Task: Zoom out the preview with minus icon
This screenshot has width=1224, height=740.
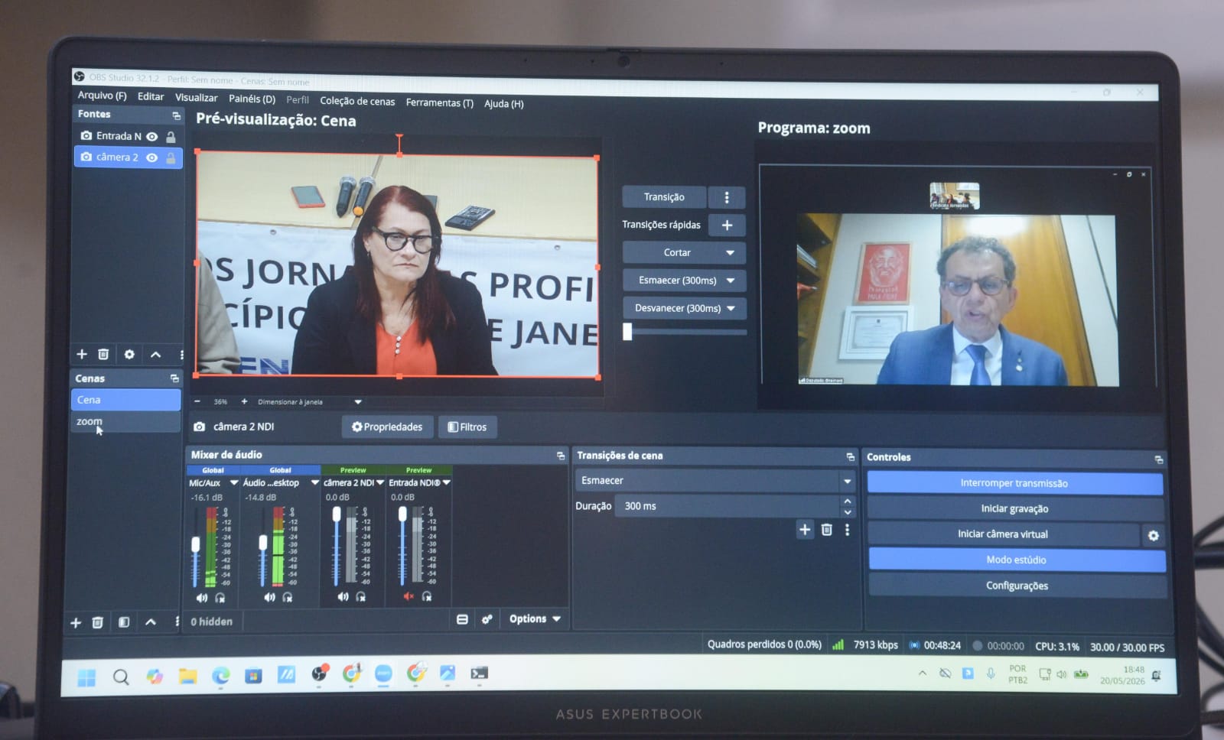Action: [x=197, y=401]
